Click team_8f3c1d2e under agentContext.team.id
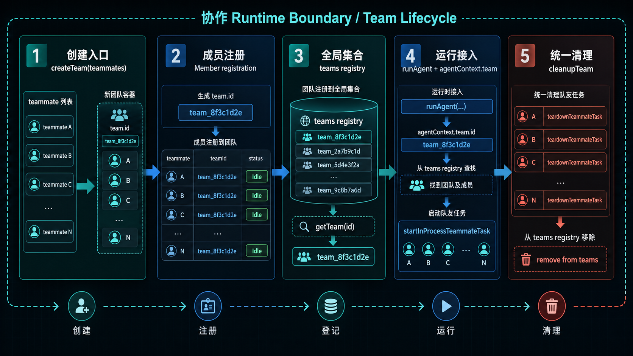The image size is (633, 356). click(447, 145)
